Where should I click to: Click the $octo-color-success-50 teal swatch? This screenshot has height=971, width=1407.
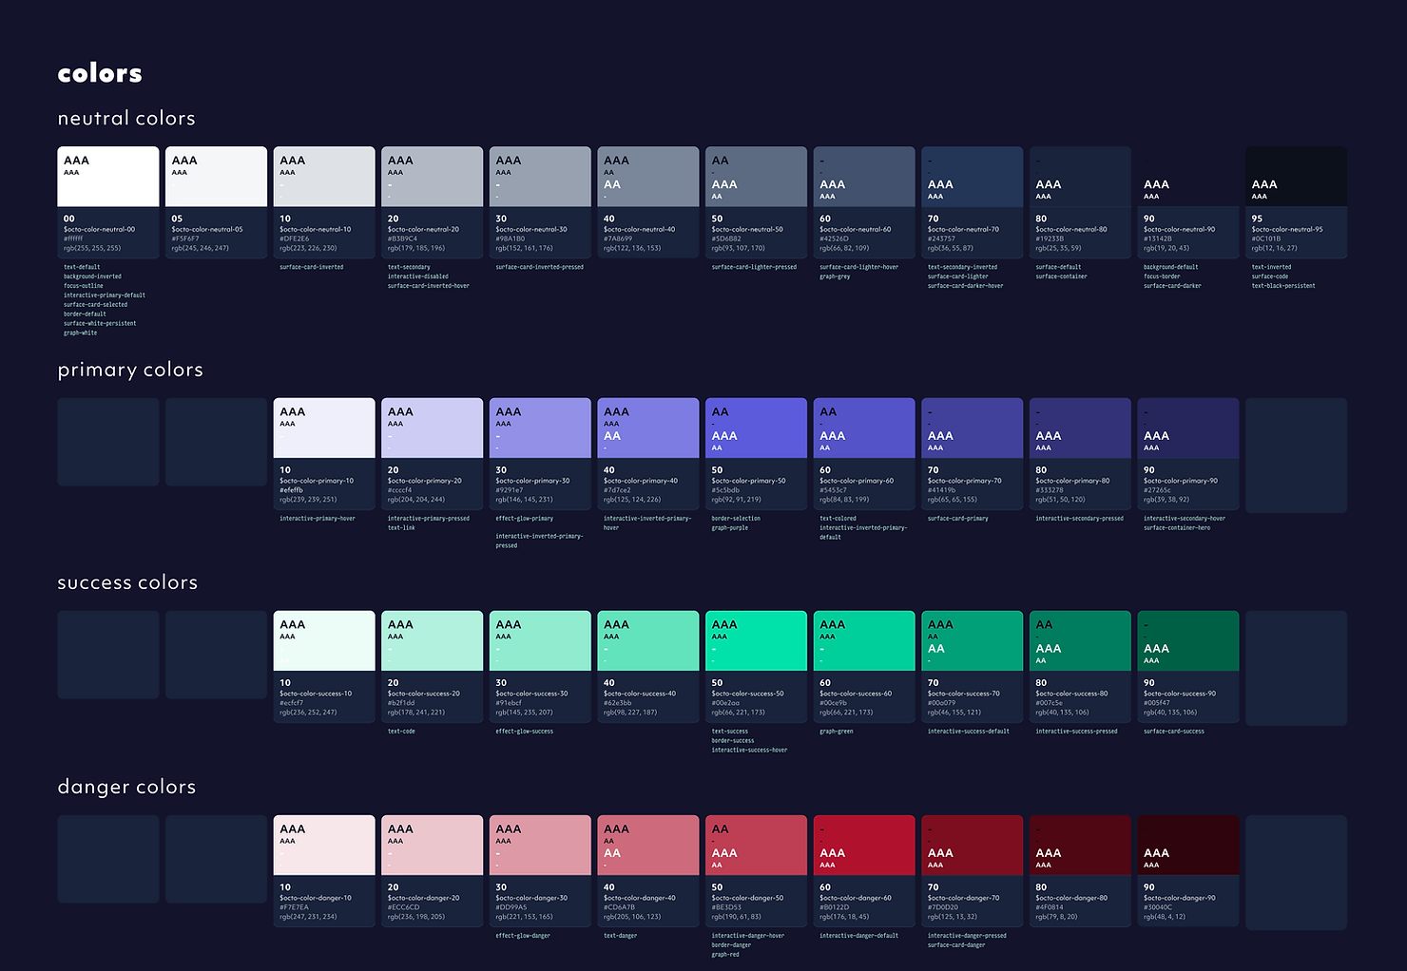(756, 640)
